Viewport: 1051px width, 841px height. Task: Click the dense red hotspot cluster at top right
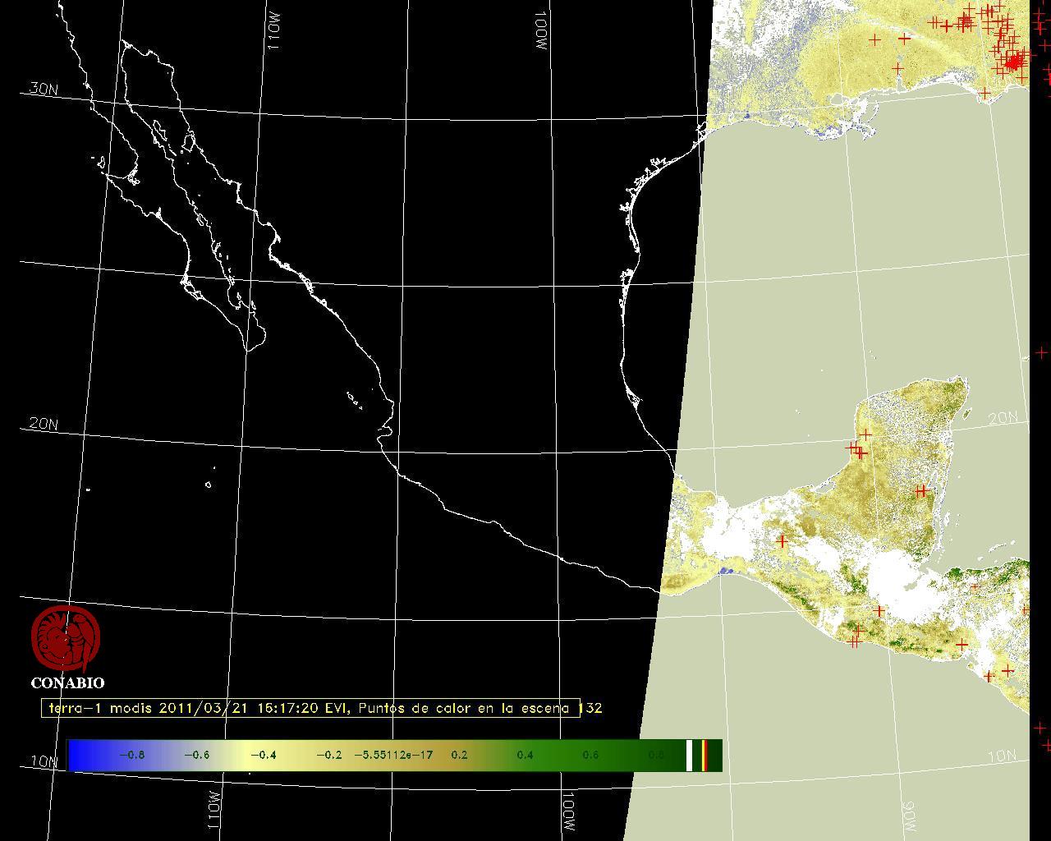(x=1015, y=62)
